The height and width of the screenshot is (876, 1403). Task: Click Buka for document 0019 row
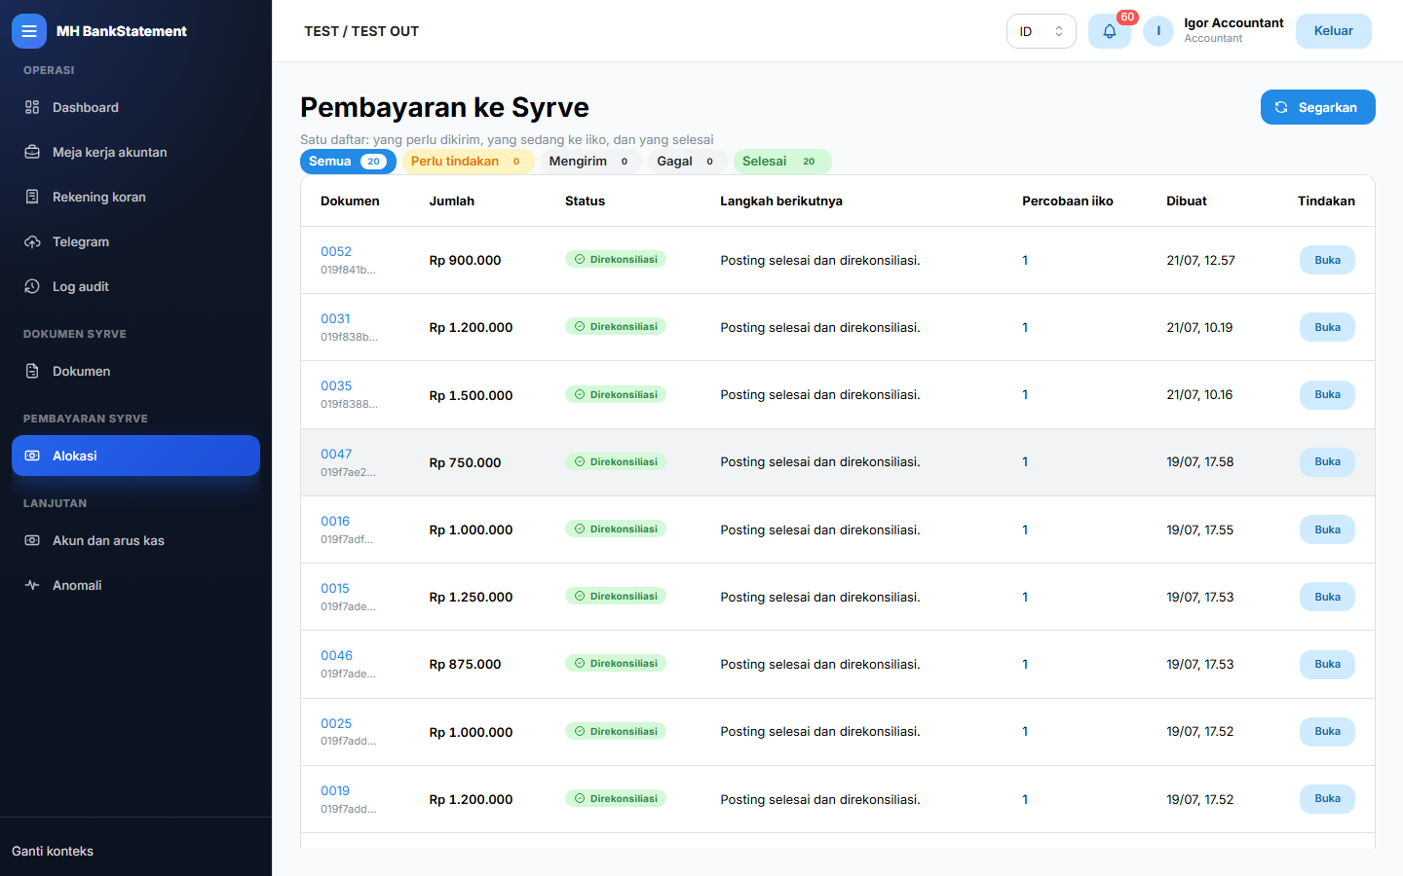pos(1327,799)
